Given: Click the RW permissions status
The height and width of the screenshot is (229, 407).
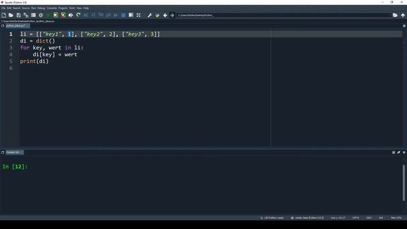Looking at the screenshot, I should (x=381, y=218).
